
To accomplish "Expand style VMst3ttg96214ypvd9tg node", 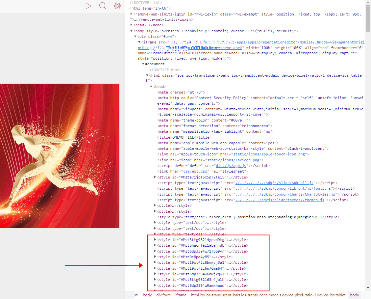I will (155, 239).
